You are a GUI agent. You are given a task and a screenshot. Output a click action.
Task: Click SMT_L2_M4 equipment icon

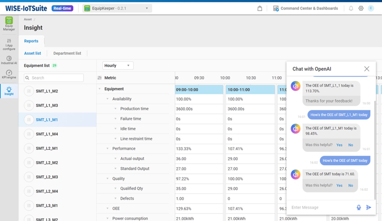(x=29, y=191)
